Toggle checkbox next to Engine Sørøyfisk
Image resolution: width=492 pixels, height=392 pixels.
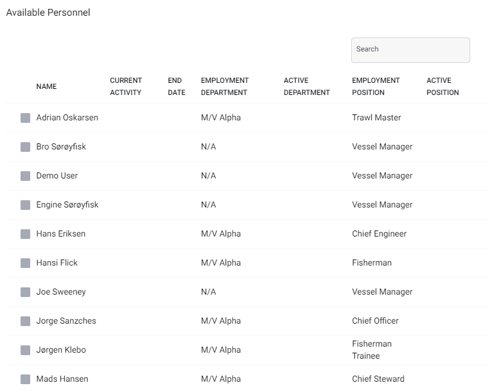click(25, 205)
